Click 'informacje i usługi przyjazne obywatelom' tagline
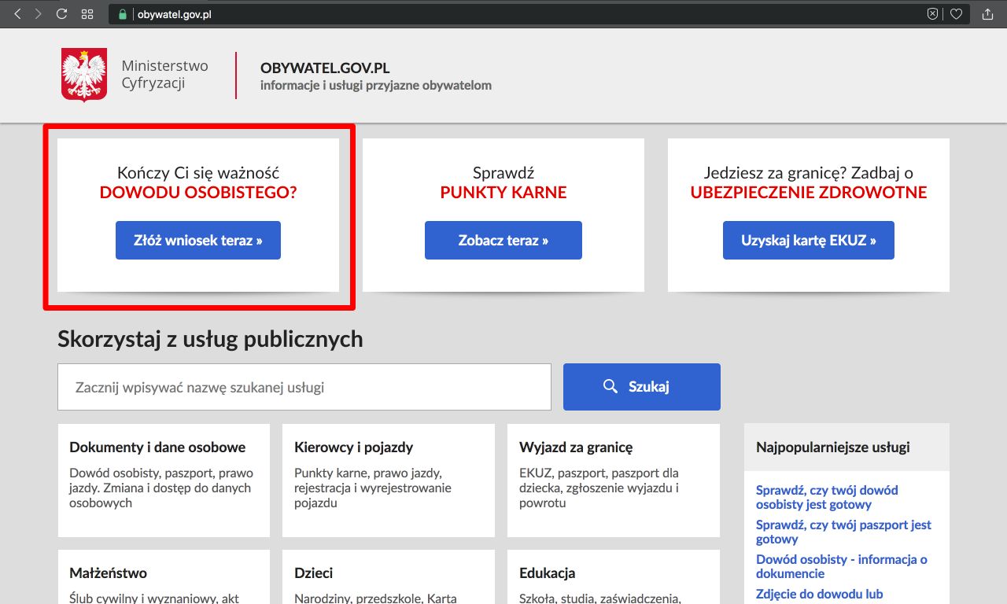 click(376, 85)
